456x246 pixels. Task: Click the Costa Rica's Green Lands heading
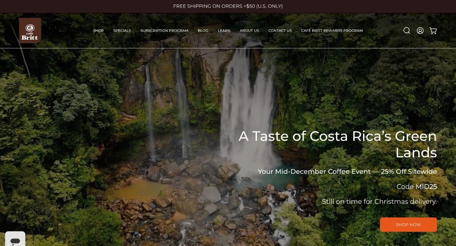pos(338,144)
